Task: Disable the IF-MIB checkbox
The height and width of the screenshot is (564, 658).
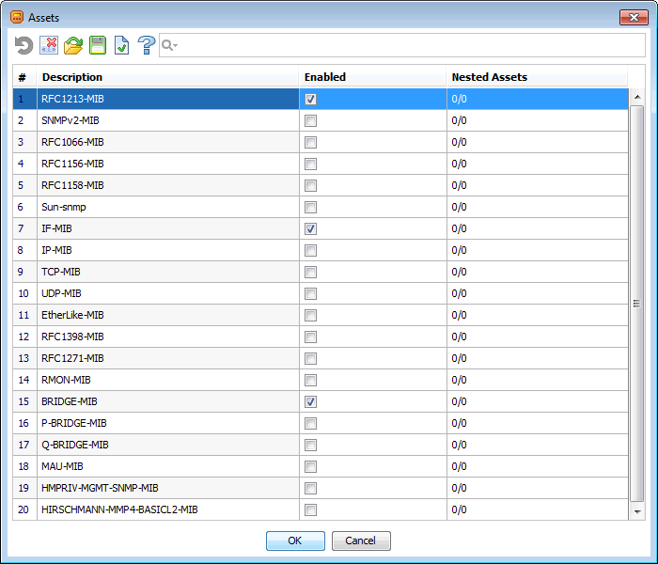Action: tap(310, 228)
